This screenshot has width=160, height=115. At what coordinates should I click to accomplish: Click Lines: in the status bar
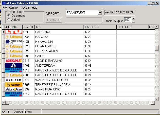(x=33, y=112)
